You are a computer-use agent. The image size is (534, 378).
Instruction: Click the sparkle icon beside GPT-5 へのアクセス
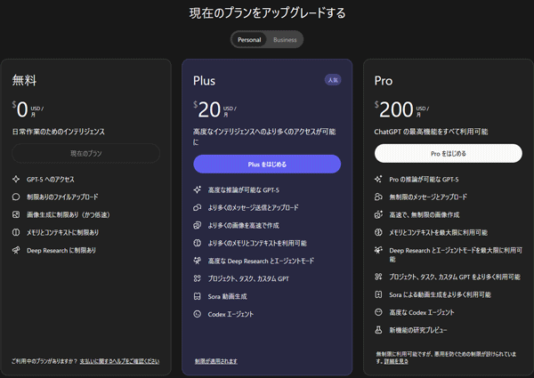click(16, 179)
